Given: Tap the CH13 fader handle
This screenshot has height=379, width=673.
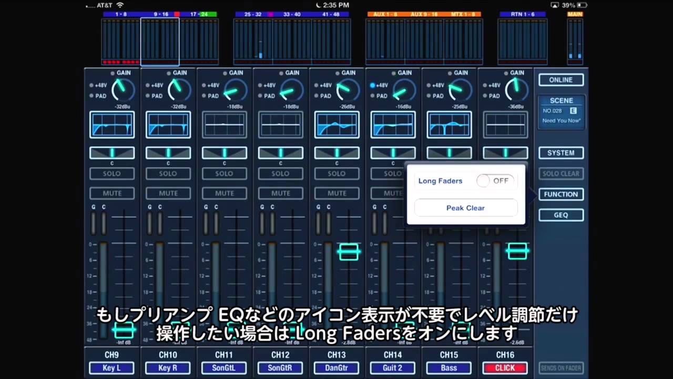Looking at the screenshot, I should click(349, 252).
